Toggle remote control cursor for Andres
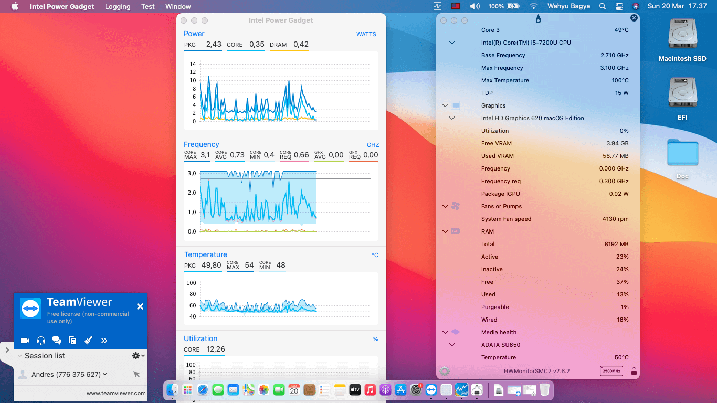717x403 pixels. (136, 374)
